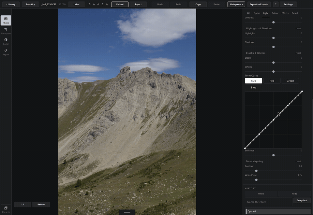Open the Compose crop tool
The height and width of the screenshot is (215, 313).
tap(6, 31)
